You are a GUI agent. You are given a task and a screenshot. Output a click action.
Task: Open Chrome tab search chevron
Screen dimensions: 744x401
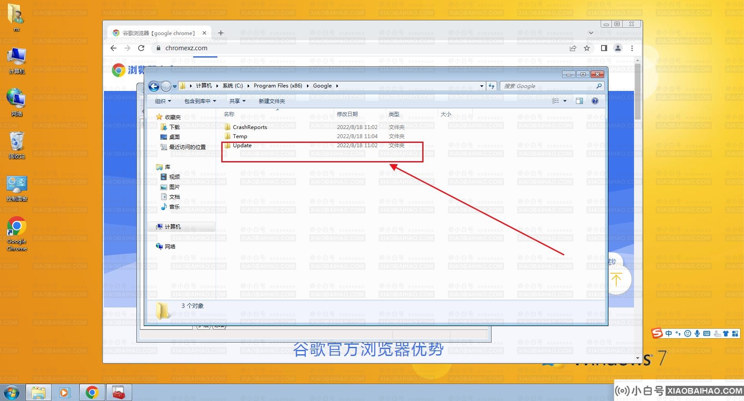coord(591,33)
